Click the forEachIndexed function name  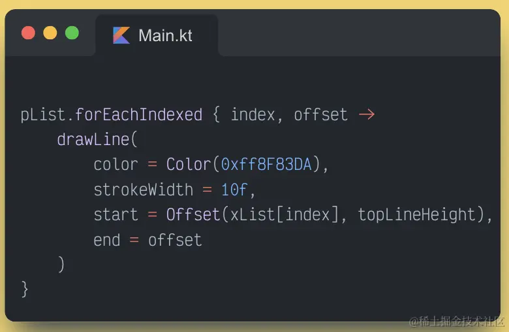[138, 115]
